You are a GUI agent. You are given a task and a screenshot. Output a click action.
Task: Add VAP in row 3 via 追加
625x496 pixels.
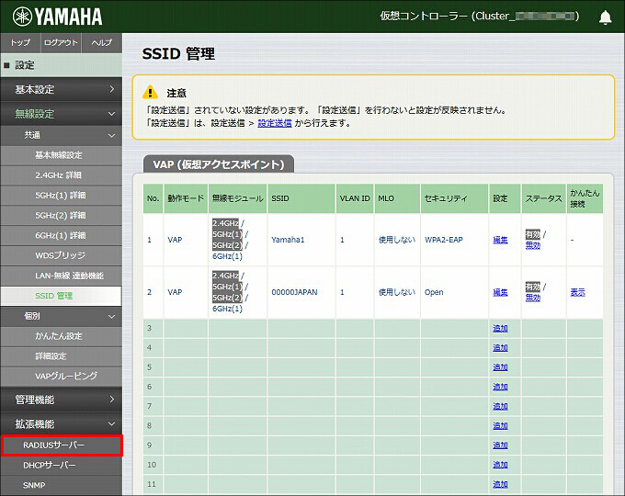tap(500, 328)
